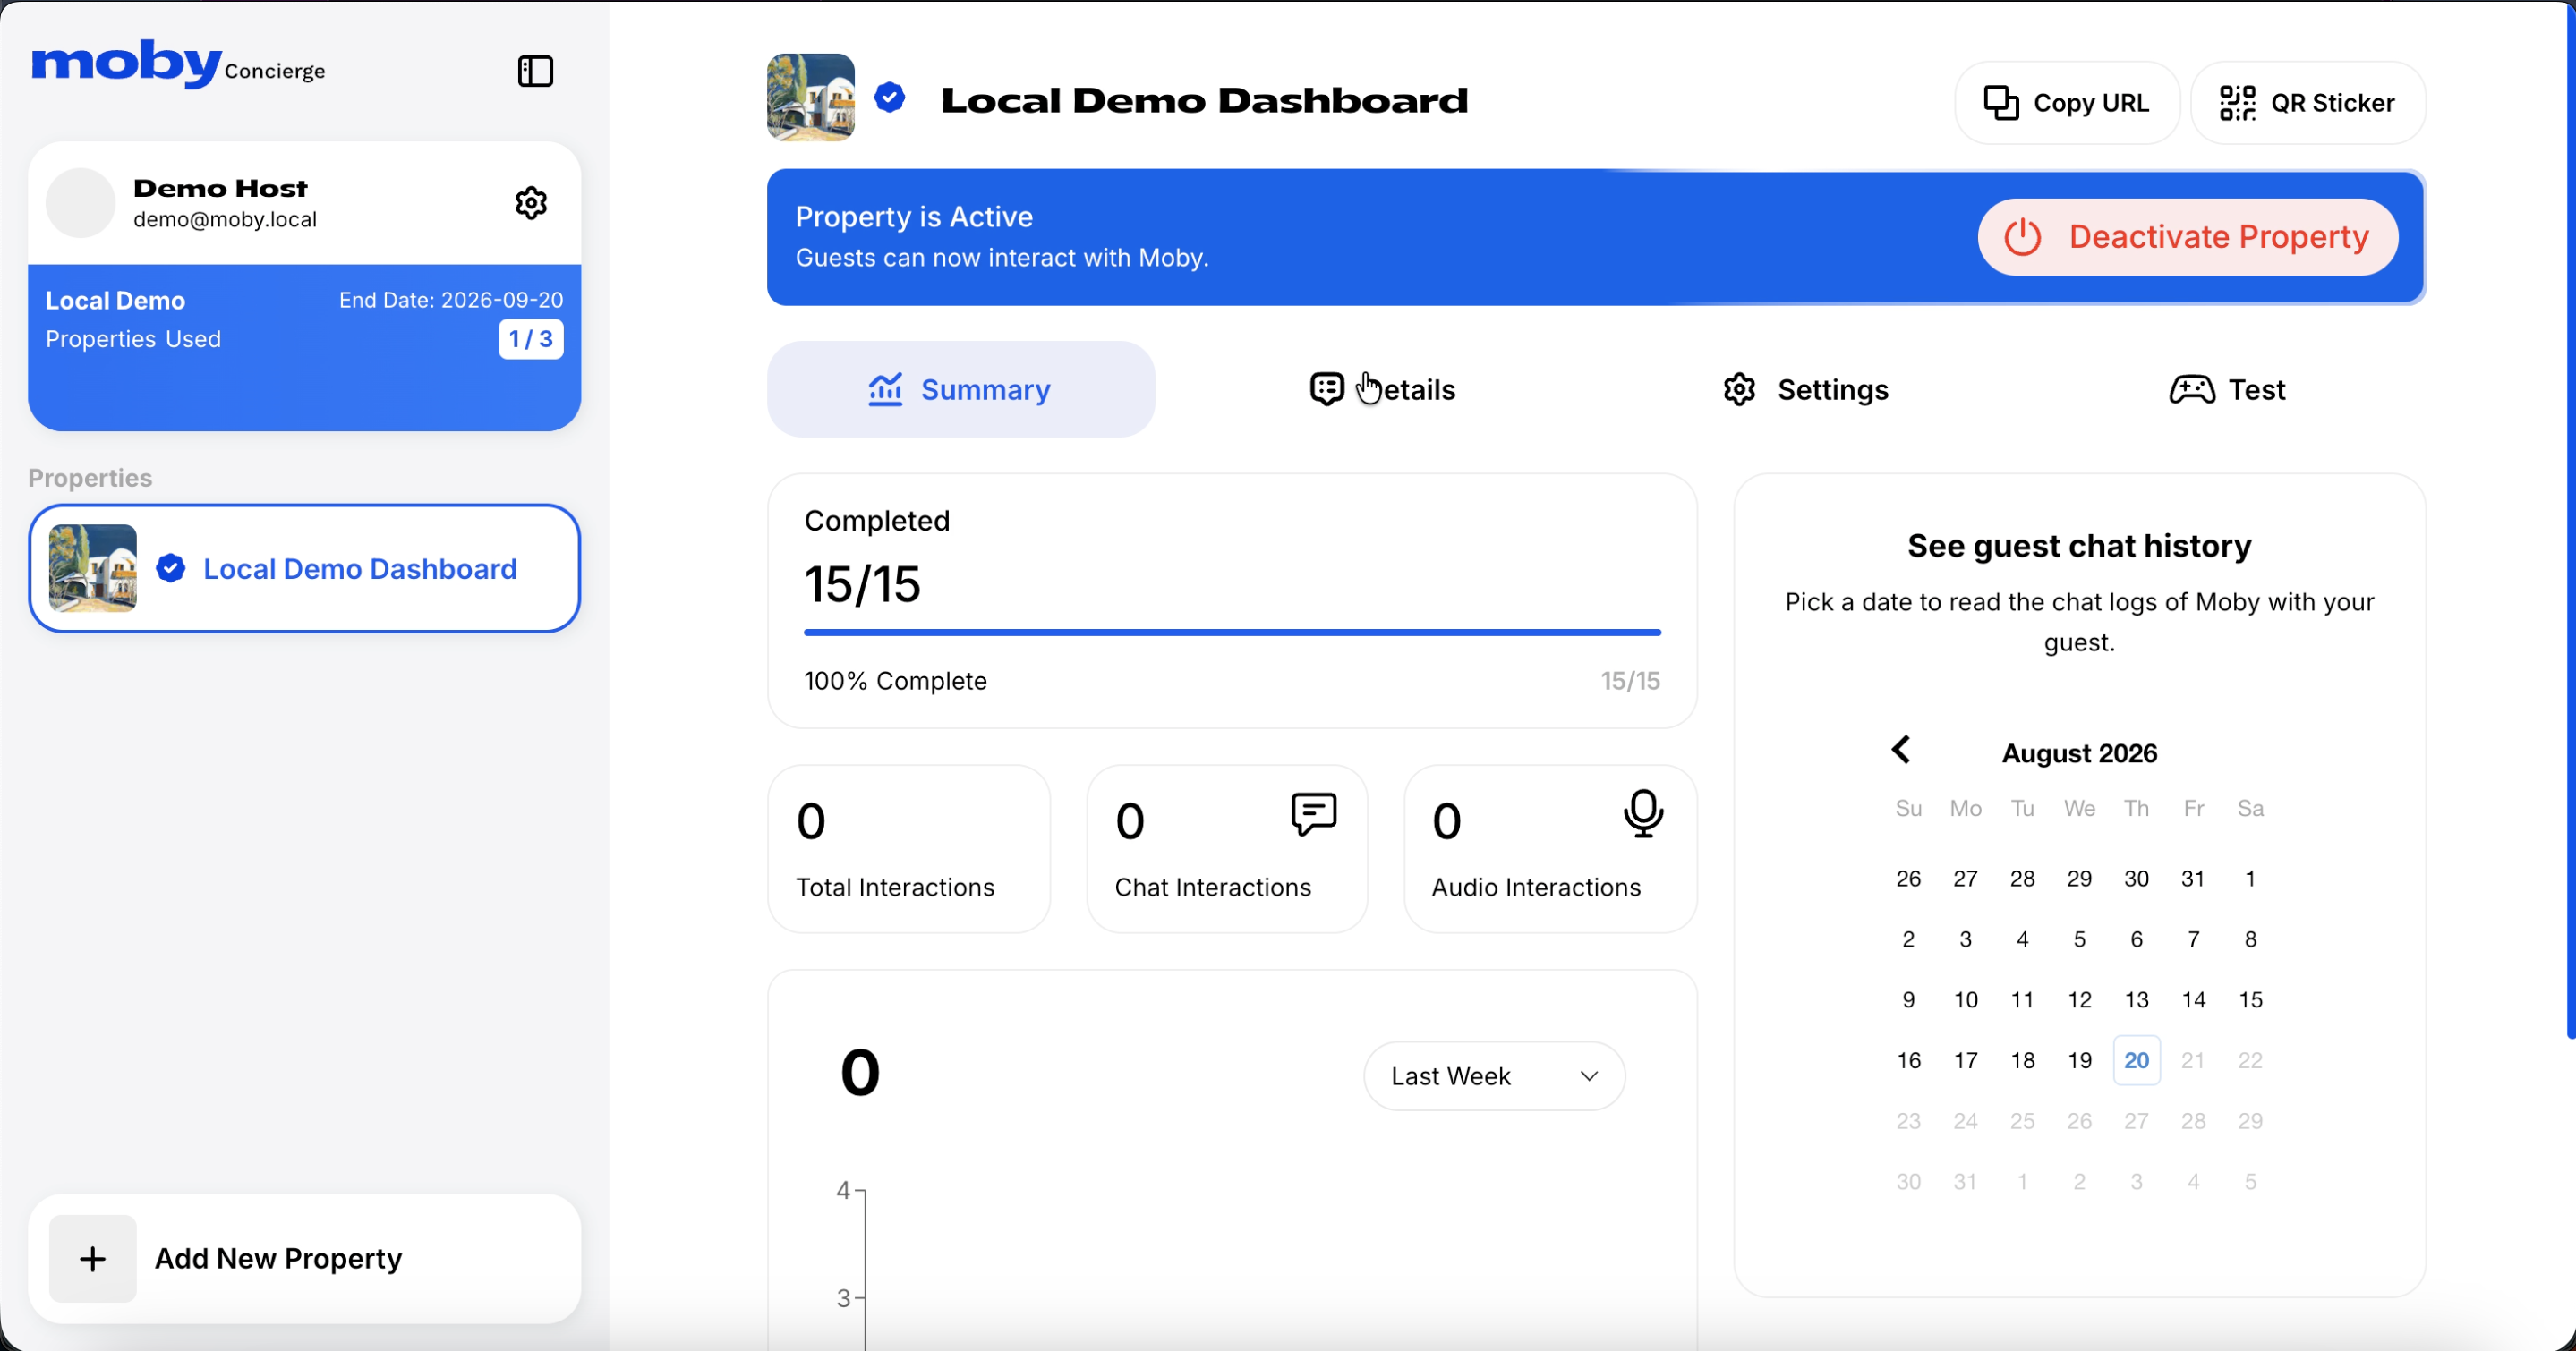Viewport: 2576px width, 1351px height.
Task: Select August 16 in the calendar
Action: pos(1908,1060)
